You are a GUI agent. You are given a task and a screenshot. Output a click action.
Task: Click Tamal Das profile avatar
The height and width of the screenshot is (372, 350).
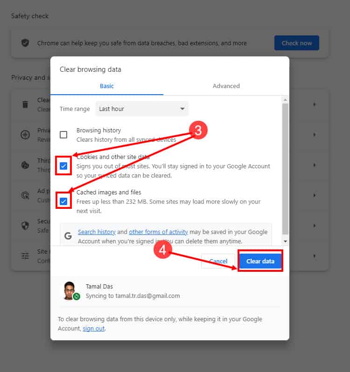point(70,290)
